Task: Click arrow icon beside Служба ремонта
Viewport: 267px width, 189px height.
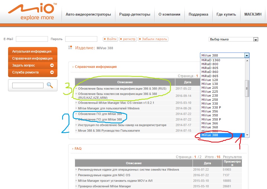Action: click(52, 72)
